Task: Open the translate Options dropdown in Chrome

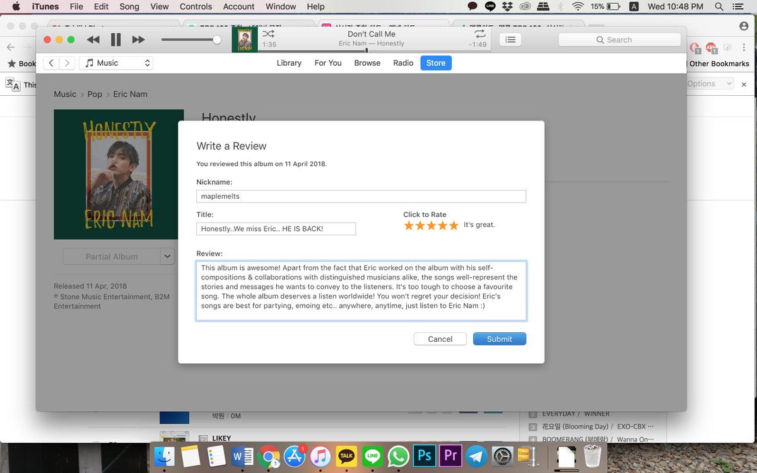Action: (710, 83)
